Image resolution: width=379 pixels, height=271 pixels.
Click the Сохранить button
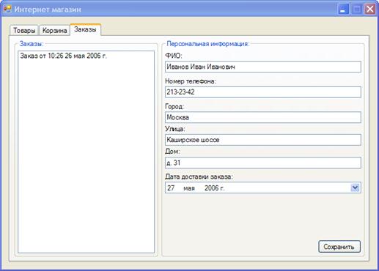pyautogui.click(x=339, y=247)
